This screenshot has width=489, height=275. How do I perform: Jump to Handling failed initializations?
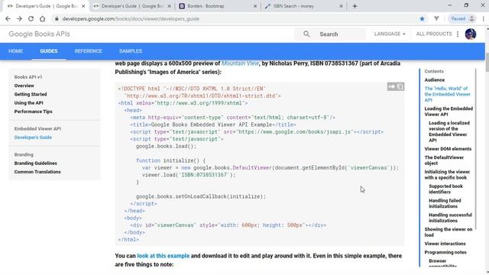point(445,203)
